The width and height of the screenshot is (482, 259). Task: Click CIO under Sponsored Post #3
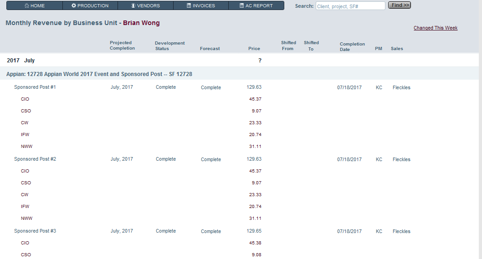[25, 243]
